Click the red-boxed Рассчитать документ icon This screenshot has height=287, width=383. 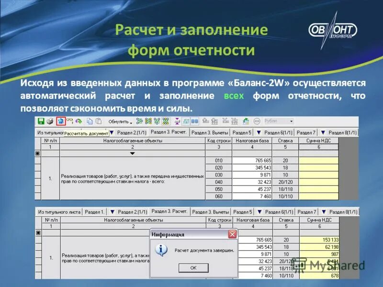(61, 121)
